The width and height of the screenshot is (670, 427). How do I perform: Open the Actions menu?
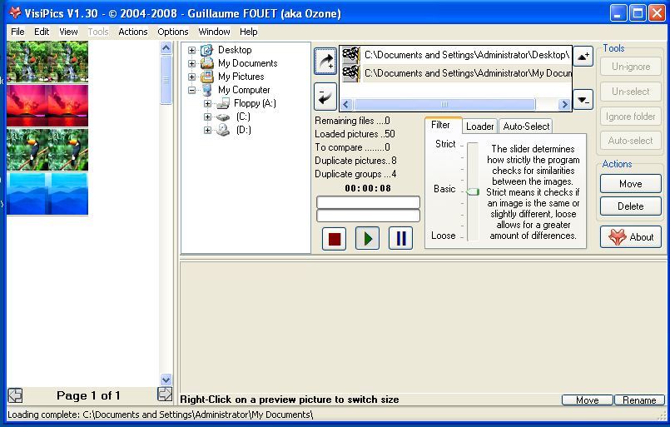(x=132, y=32)
